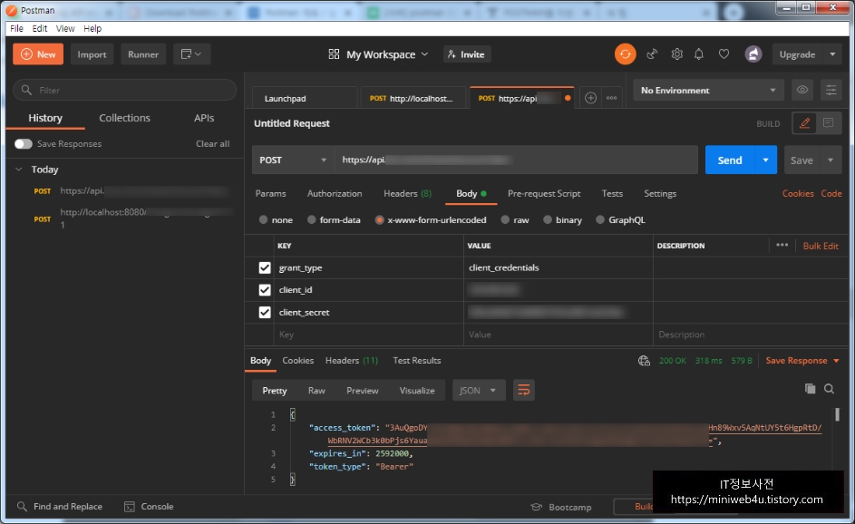This screenshot has height=524, width=855.
Task: Click the Clear all history link
Action: click(x=213, y=143)
